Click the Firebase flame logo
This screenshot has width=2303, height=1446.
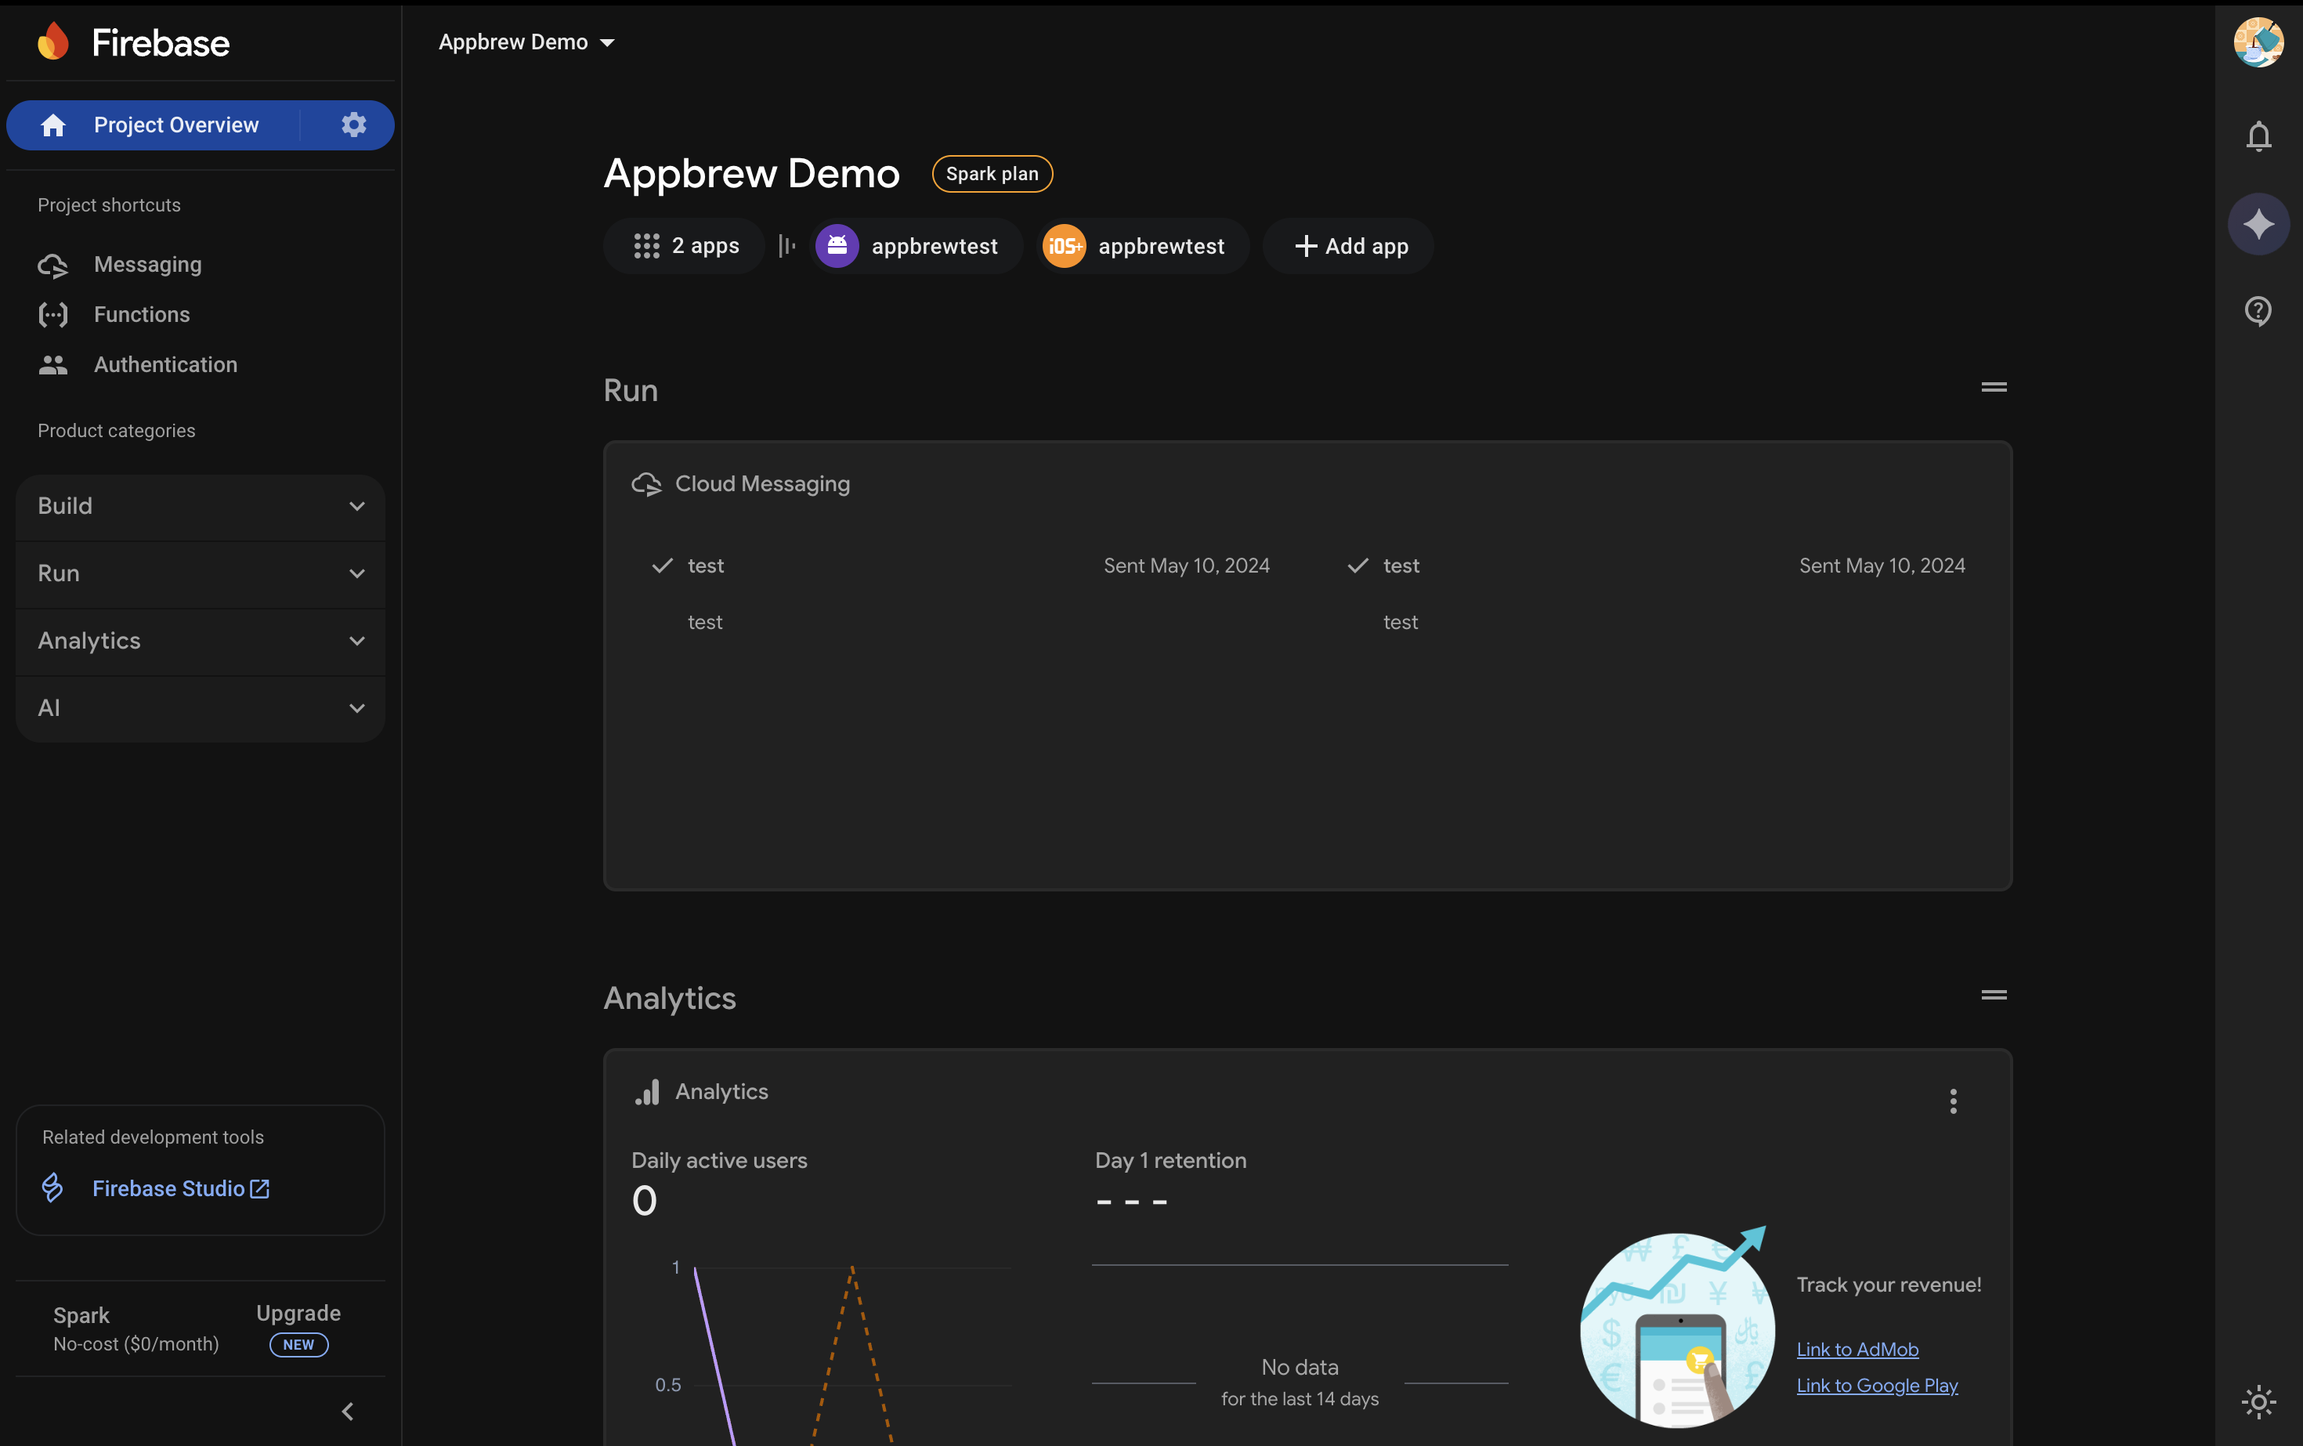point(53,42)
